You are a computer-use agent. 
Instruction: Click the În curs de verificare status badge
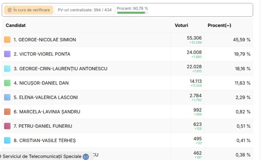[x=29, y=10]
